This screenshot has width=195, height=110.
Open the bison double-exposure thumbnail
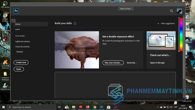[x=77, y=50]
